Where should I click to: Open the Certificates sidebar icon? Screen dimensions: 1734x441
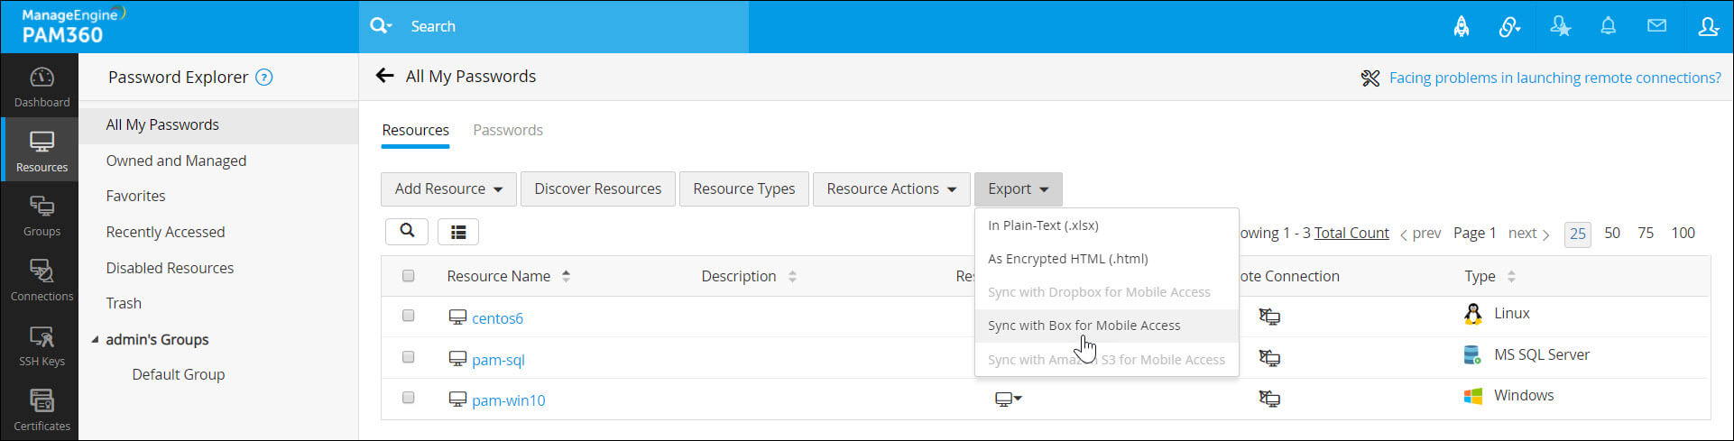click(42, 409)
